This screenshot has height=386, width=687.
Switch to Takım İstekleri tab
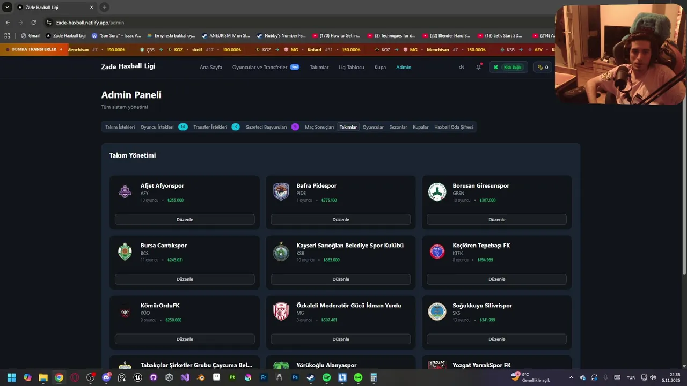point(120,127)
